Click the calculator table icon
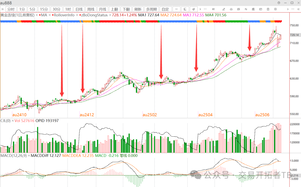The width and height of the screenshot is (301, 187). pos(253,9)
